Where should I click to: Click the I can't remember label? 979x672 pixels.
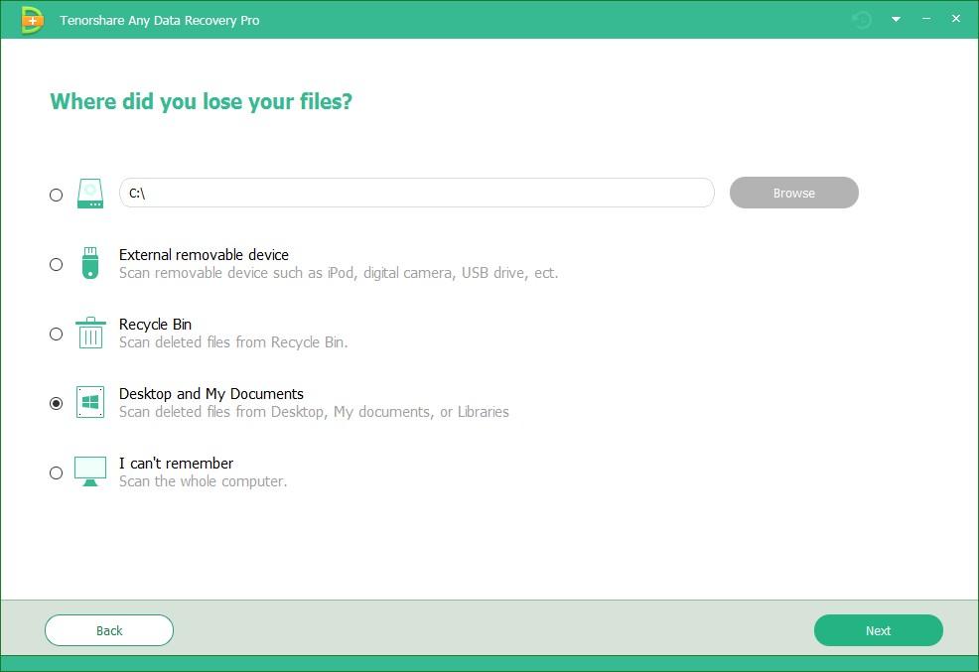(176, 463)
